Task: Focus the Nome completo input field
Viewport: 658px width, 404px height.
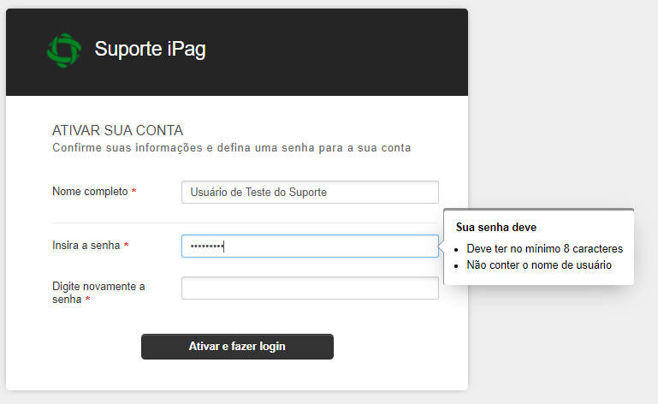Action: (310, 192)
